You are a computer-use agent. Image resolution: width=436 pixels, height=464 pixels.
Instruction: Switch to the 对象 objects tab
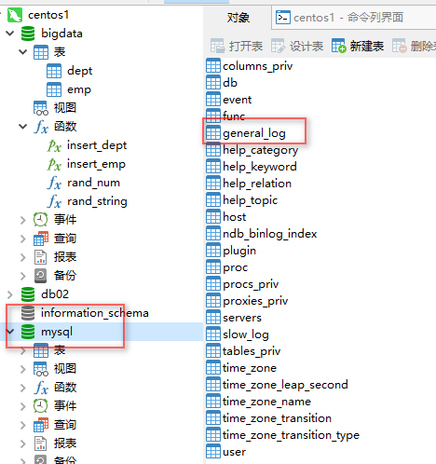(238, 18)
